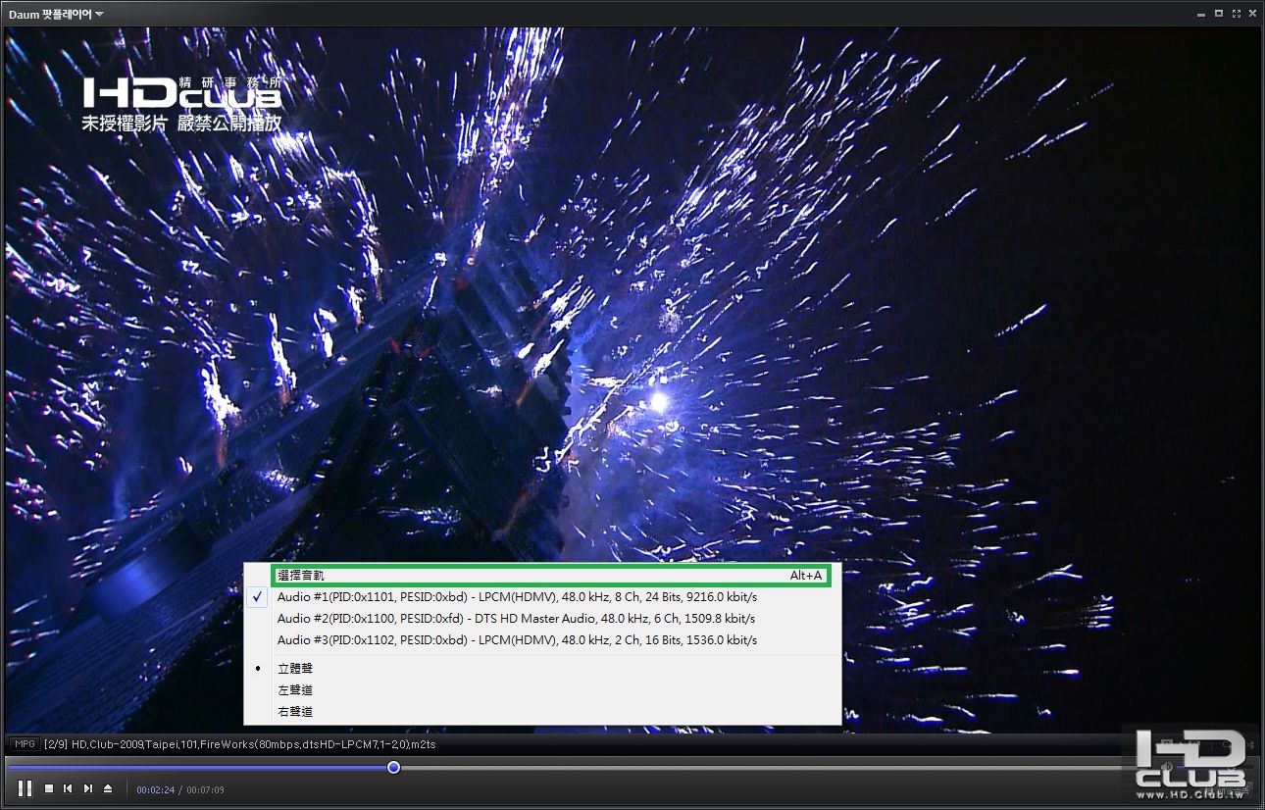Click the seek bar position handle
This screenshot has width=1265, height=810.
[x=393, y=767]
